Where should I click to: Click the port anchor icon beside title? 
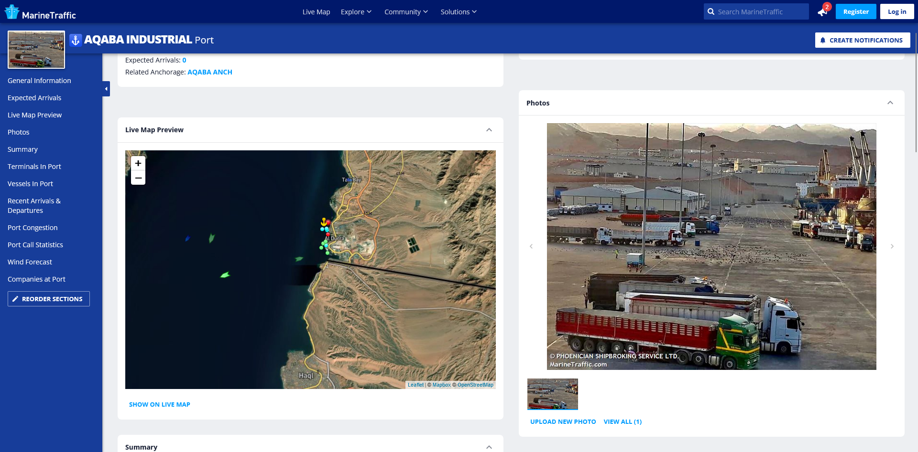[76, 40]
